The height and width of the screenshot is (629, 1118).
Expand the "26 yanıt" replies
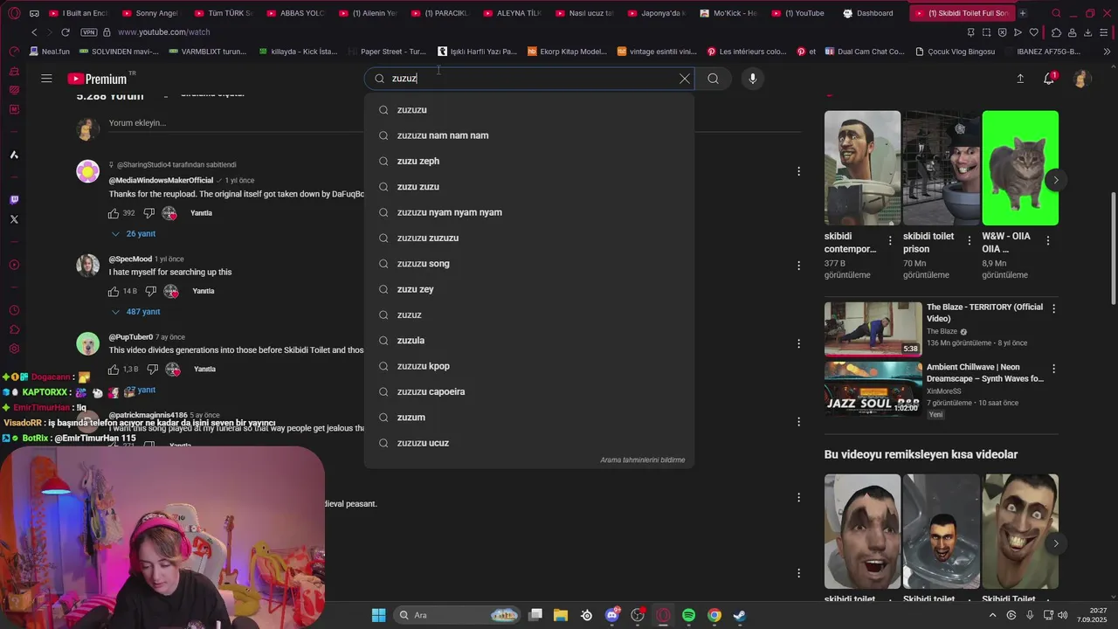[x=134, y=234]
